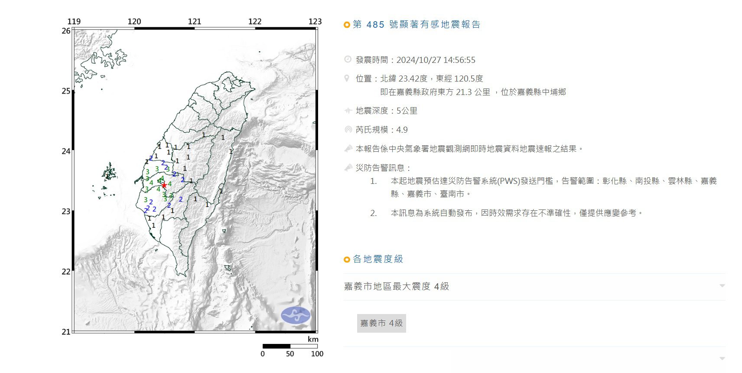The height and width of the screenshot is (373, 742).
Task: Click the 發震時間 2024/10/27 14:56:55 text
Action: [x=415, y=60]
